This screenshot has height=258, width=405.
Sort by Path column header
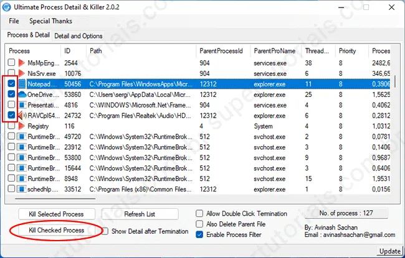[141, 51]
